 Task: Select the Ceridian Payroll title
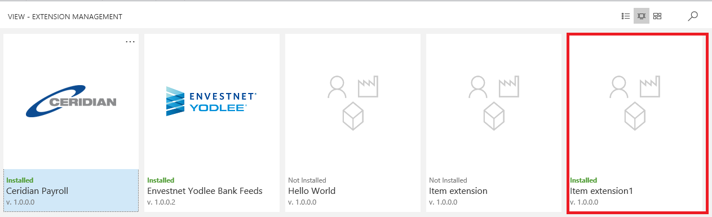pyautogui.click(x=37, y=191)
